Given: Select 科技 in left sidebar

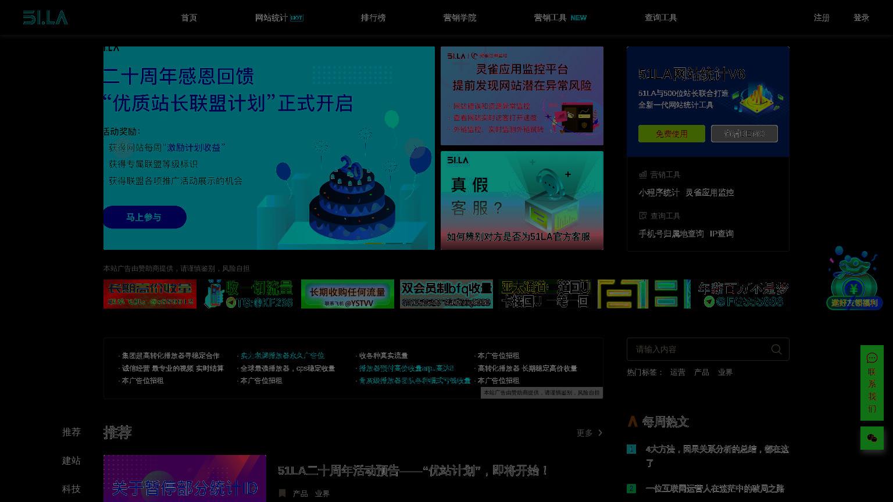Looking at the screenshot, I should 72,489.
